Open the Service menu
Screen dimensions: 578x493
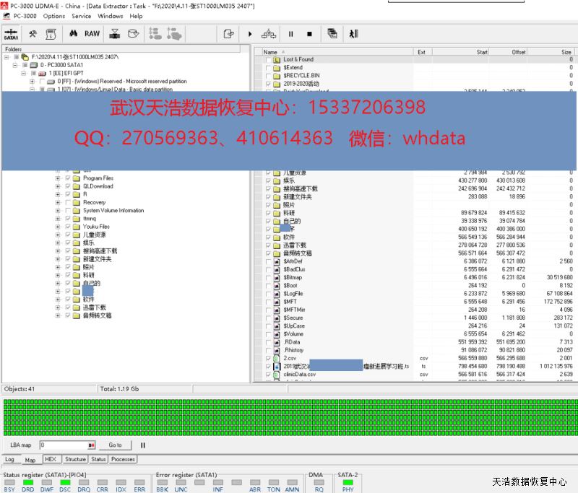82,16
